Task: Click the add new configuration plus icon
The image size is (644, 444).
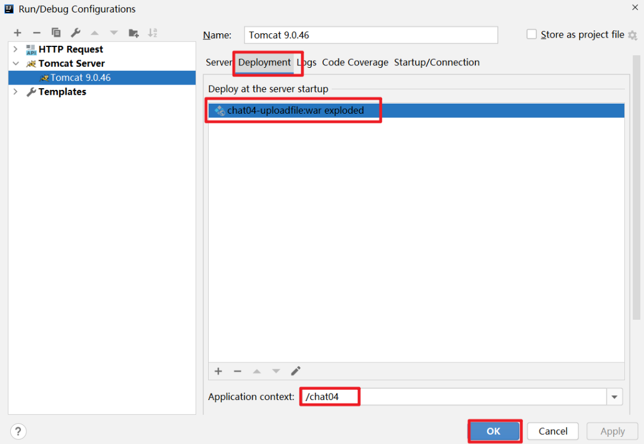Action: coord(17,33)
